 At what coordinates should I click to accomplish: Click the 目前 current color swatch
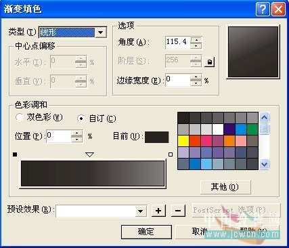point(156,137)
